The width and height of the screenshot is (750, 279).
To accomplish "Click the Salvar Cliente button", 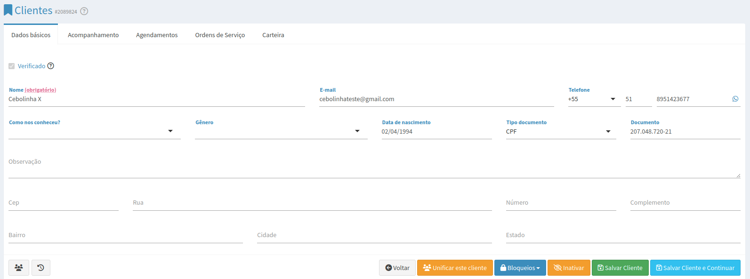I will pos(620,268).
